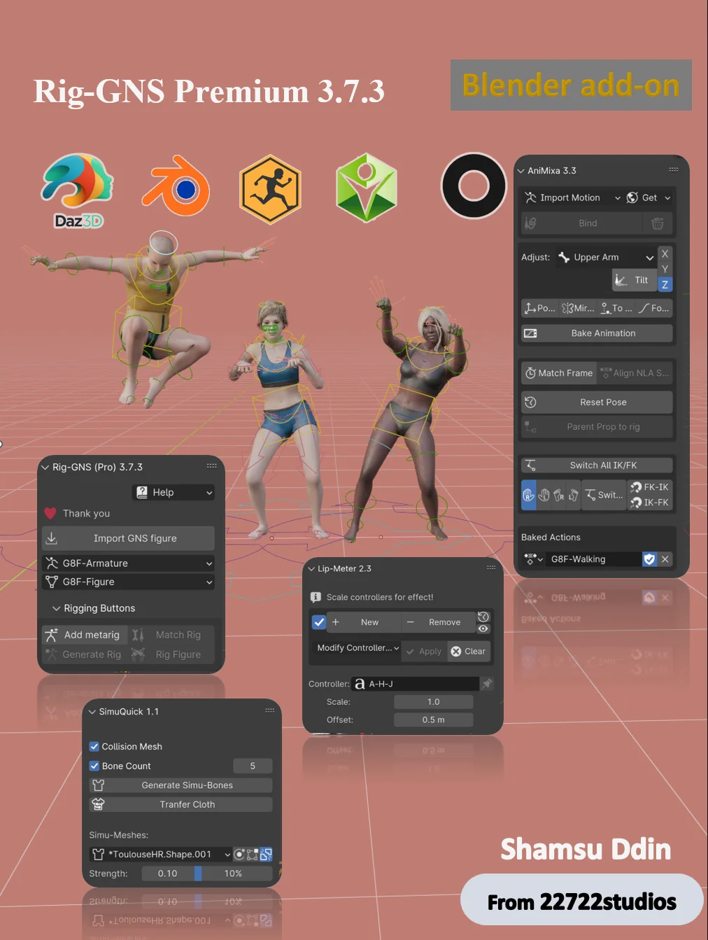This screenshot has height=940, width=708.
Task: Open the Upper Arm adjust dropdown
Action: [606, 258]
